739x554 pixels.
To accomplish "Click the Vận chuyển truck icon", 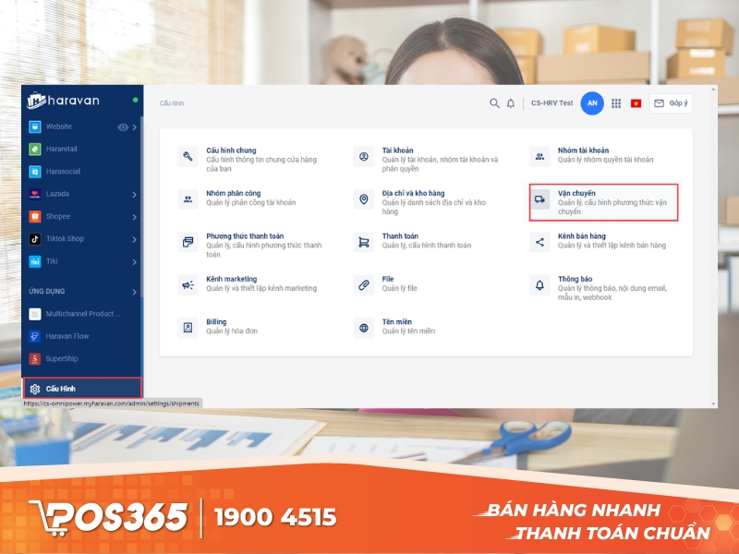I will [540, 199].
